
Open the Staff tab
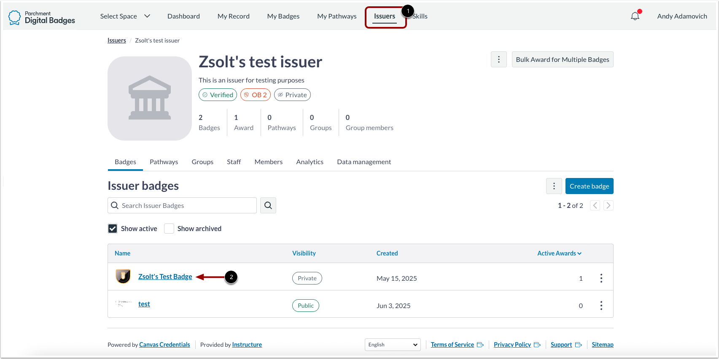pyautogui.click(x=234, y=162)
